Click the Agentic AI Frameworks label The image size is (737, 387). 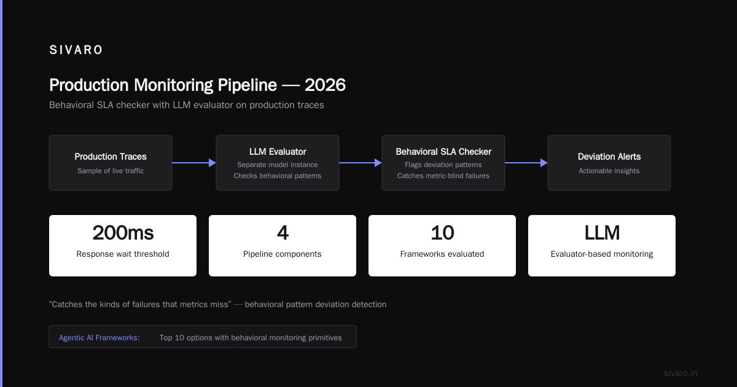pyautogui.click(x=99, y=337)
